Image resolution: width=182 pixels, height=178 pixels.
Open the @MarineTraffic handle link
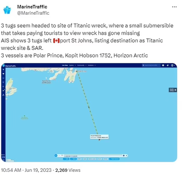(x=33, y=13)
